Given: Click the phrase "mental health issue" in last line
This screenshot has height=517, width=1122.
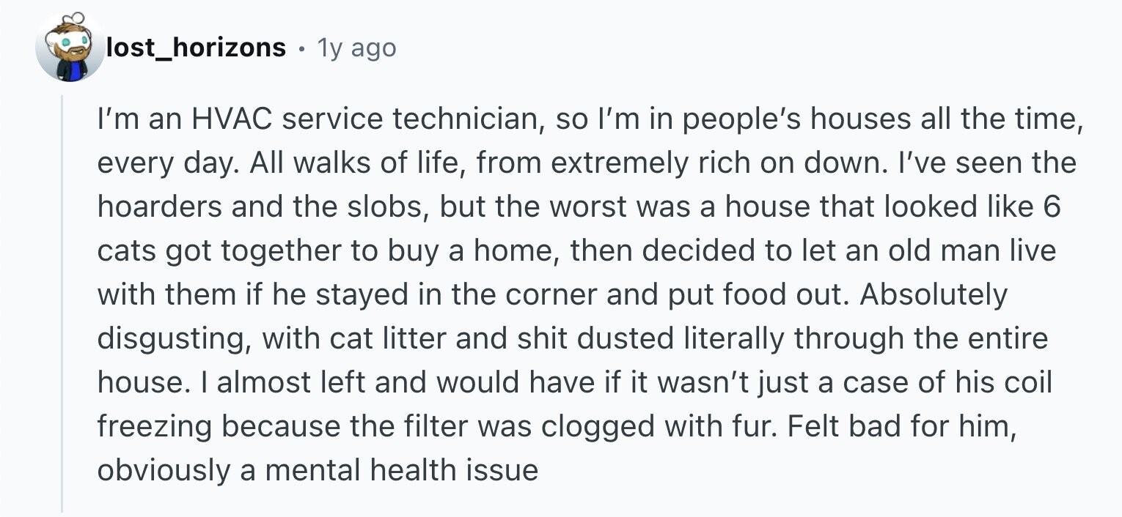Looking at the screenshot, I should click(x=402, y=470).
